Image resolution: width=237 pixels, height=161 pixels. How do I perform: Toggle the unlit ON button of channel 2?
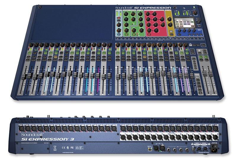point(35,53)
